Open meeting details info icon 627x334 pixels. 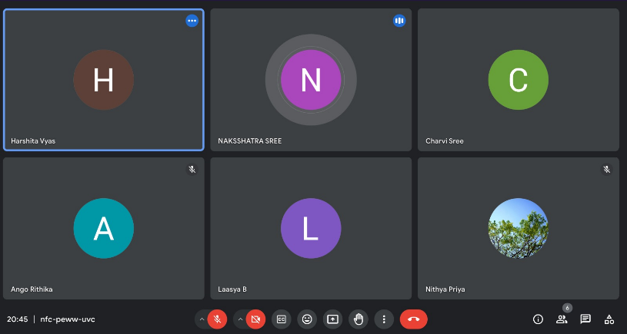(538, 319)
